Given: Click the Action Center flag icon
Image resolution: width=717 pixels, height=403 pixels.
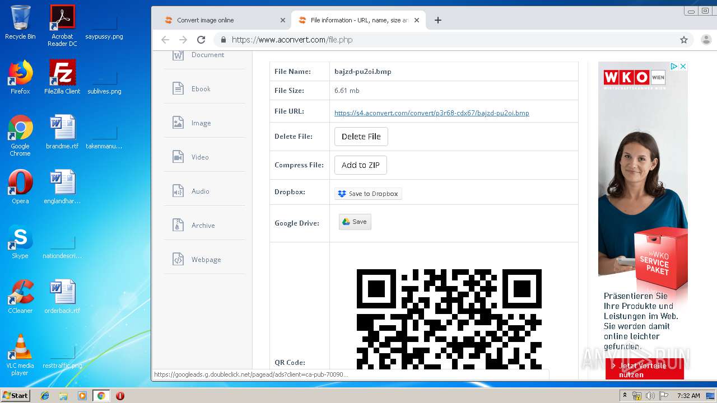Looking at the screenshot, I should click(664, 396).
